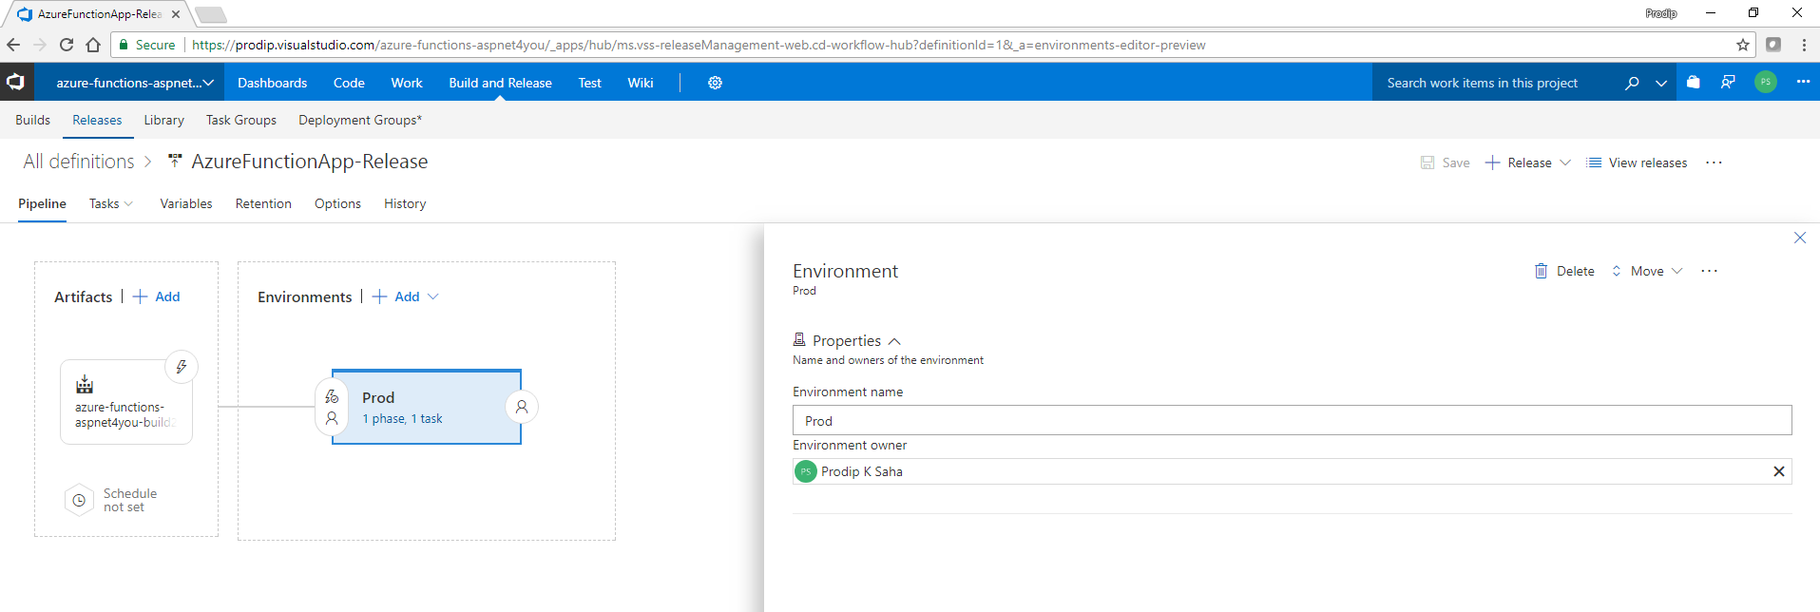The image size is (1820, 612).
Task: Open the Release dropdown
Action: (1565, 163)
